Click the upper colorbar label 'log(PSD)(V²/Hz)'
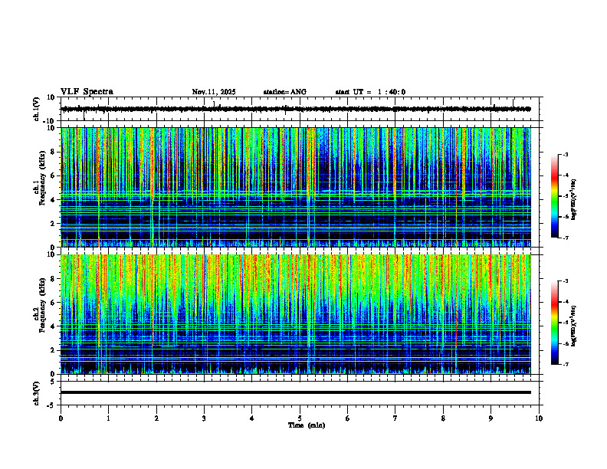The height and width of the screenshot is (469, 607). (x=574, y=199)
